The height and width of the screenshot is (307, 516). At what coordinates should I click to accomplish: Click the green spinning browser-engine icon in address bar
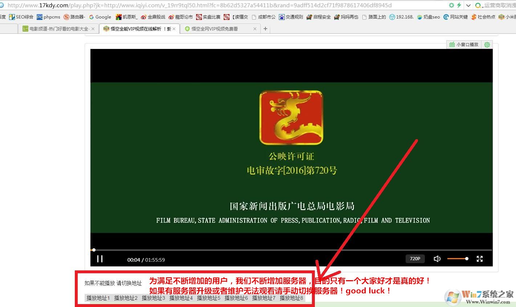[x=451, y=5]
